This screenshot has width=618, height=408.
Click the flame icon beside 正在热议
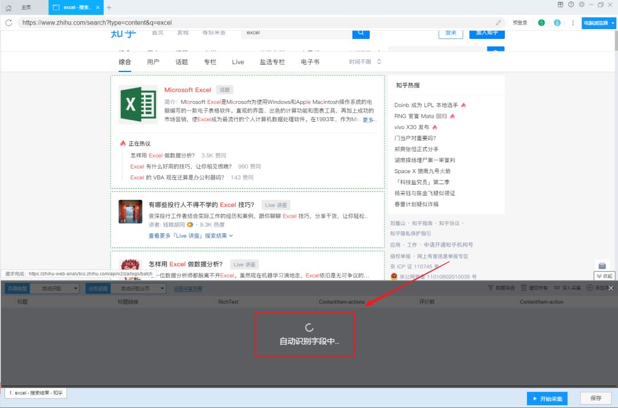coord(123,143)
